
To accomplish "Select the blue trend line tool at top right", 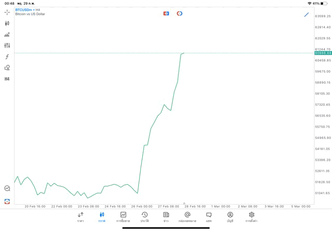I will click(x=307, y=14).
